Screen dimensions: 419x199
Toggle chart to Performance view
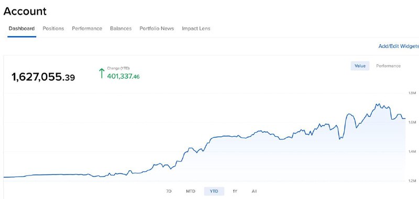[x=388, y=66]
